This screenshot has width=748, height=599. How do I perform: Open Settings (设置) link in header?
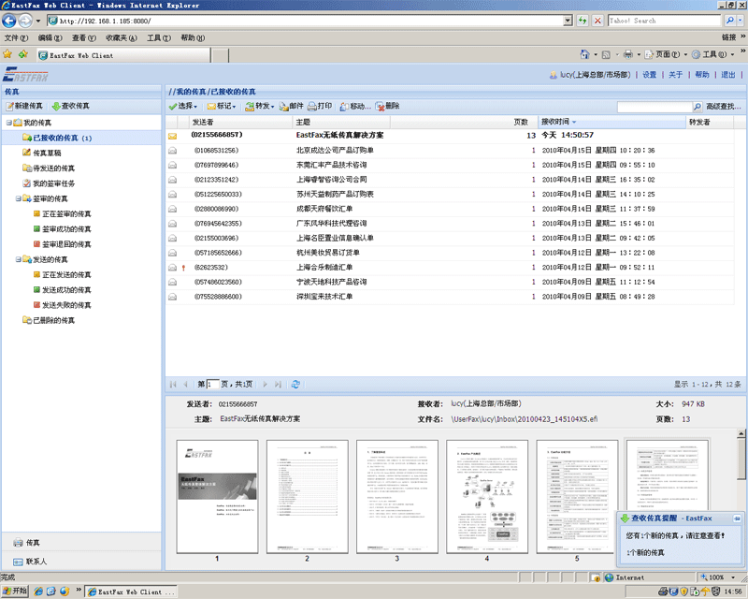pos(649,75)
